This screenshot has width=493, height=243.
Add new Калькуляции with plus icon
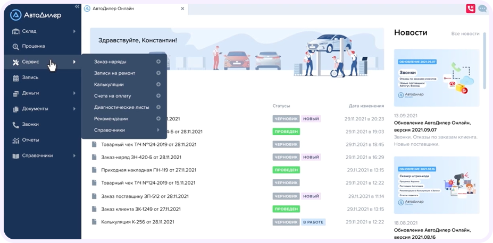[x=158, y=84]
